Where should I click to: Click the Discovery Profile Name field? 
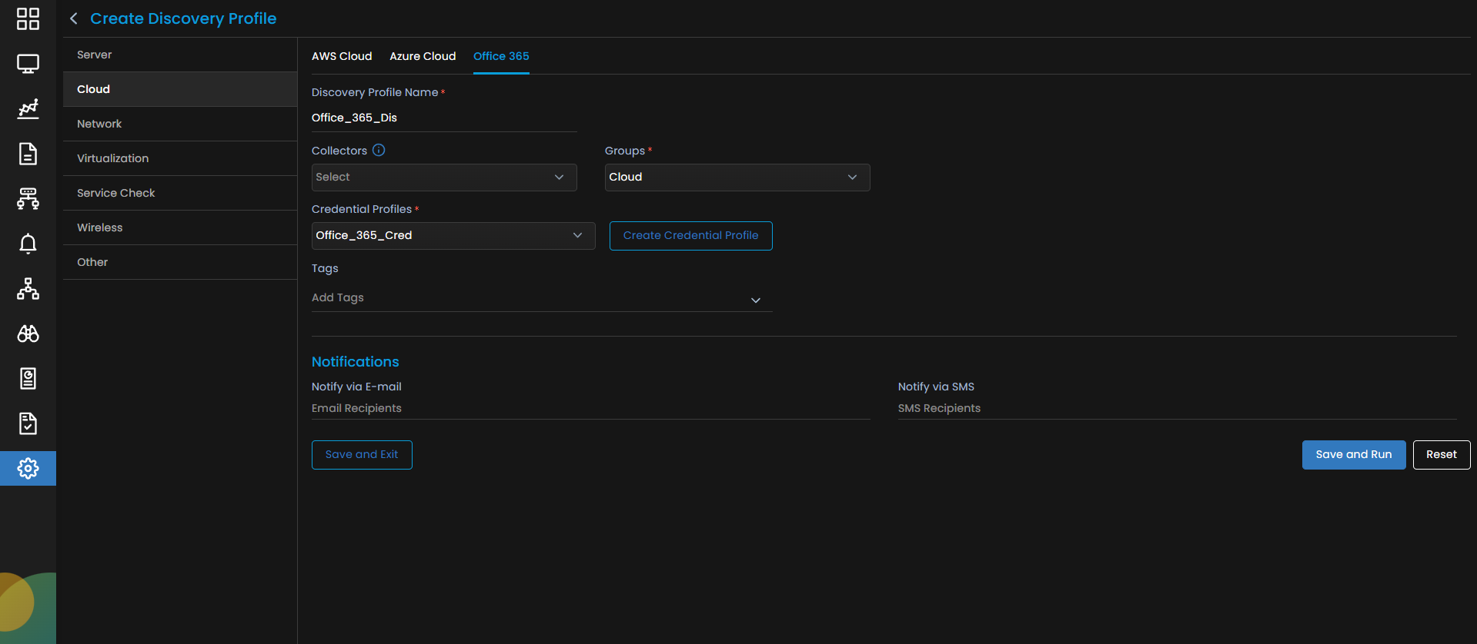pos(444,118)
